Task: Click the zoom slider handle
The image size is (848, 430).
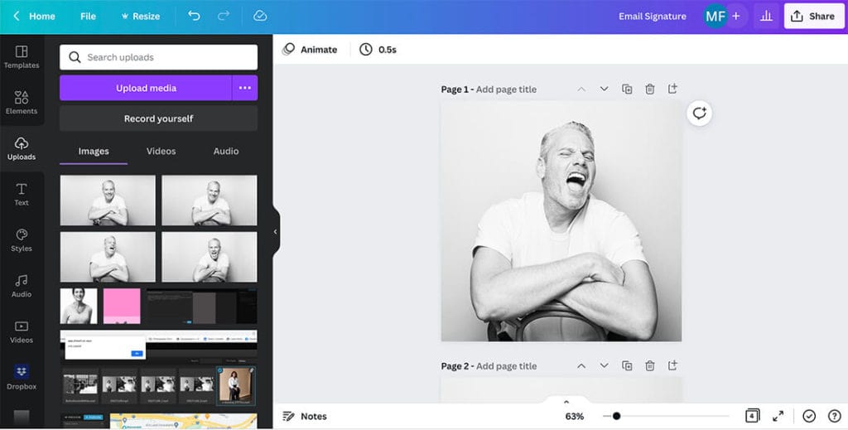Action: click(616, 416)
